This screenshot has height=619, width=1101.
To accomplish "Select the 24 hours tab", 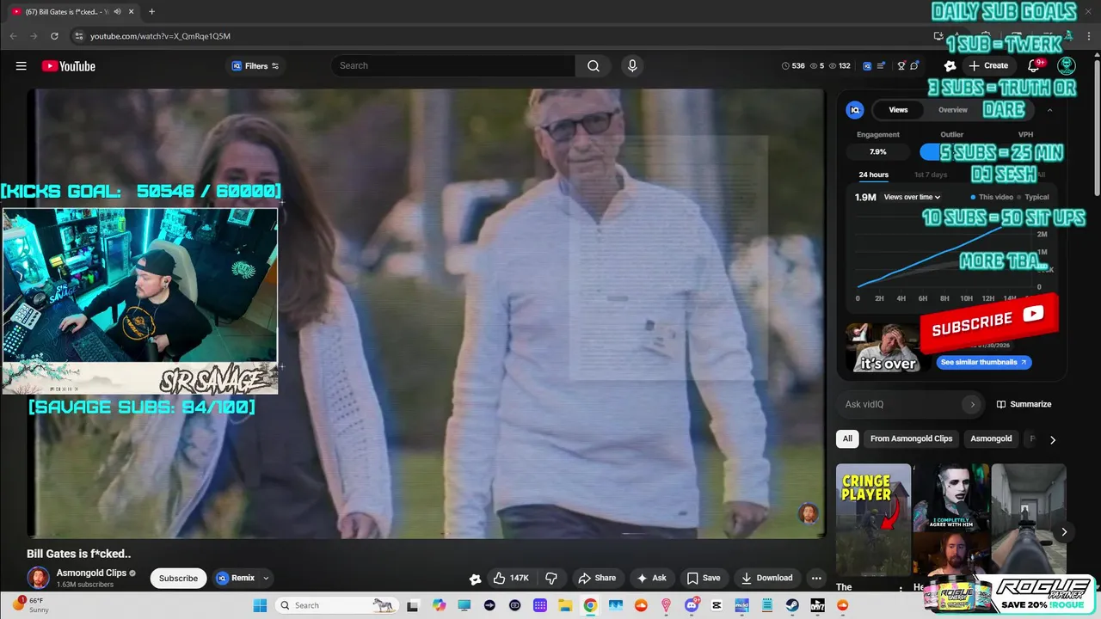I will click(873, 175).
